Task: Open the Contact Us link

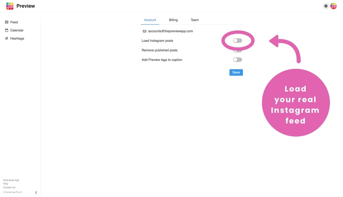Action: [x=9, y=187]
